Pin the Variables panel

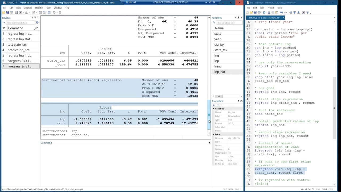click(x=238, y=18)
